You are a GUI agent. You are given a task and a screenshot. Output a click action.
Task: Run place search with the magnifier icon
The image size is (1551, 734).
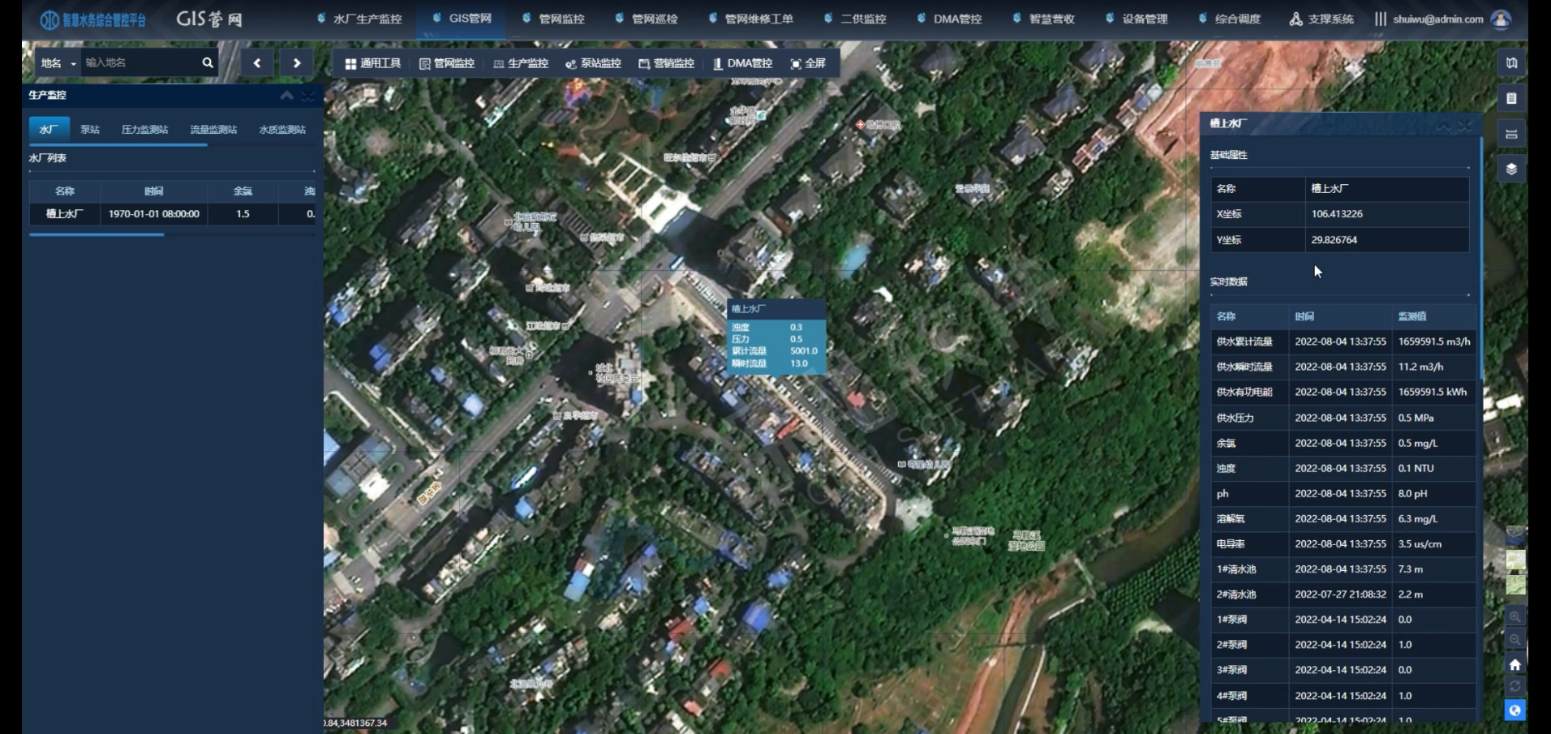coord(208,62)
